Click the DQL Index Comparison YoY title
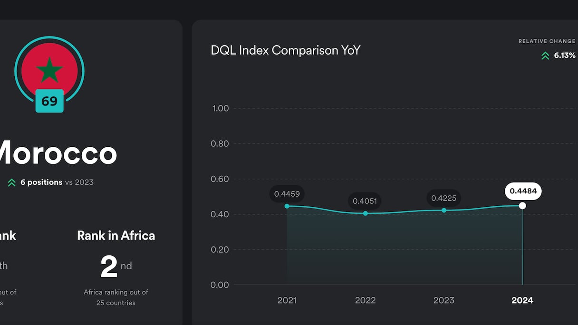This screenshot has width=578, height=325. (x=285, y=50)
